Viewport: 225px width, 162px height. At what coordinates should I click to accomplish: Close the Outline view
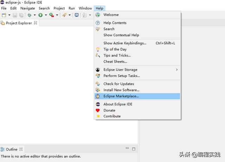21,149
